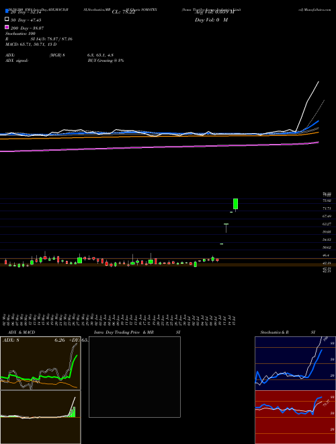Click the 'ADX signal:' label

click(17, 61)
